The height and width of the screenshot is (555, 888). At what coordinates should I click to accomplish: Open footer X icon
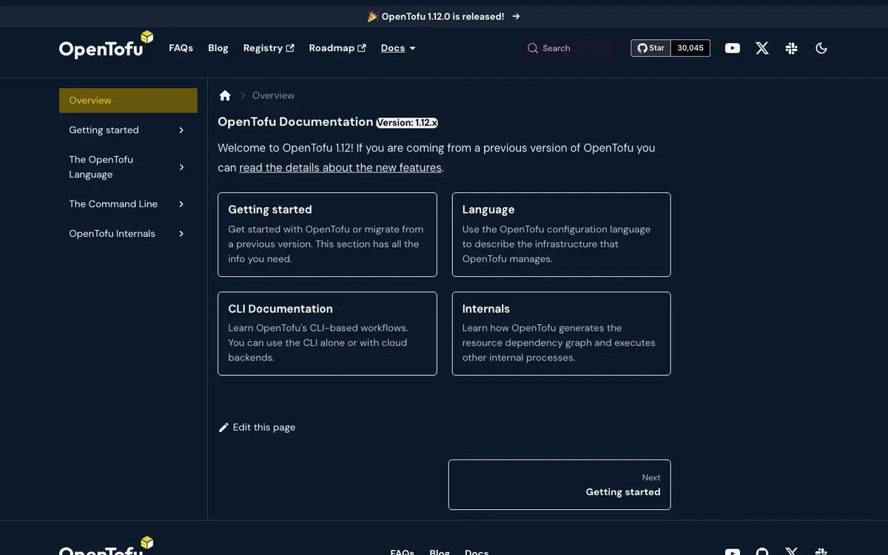(792, 551)
